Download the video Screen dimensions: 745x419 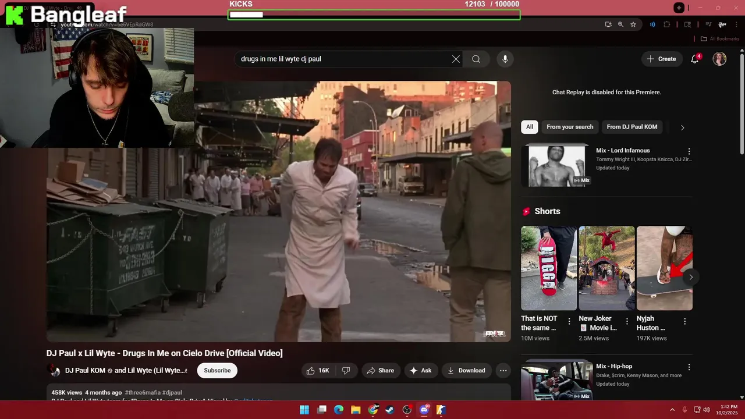point(466,371)
